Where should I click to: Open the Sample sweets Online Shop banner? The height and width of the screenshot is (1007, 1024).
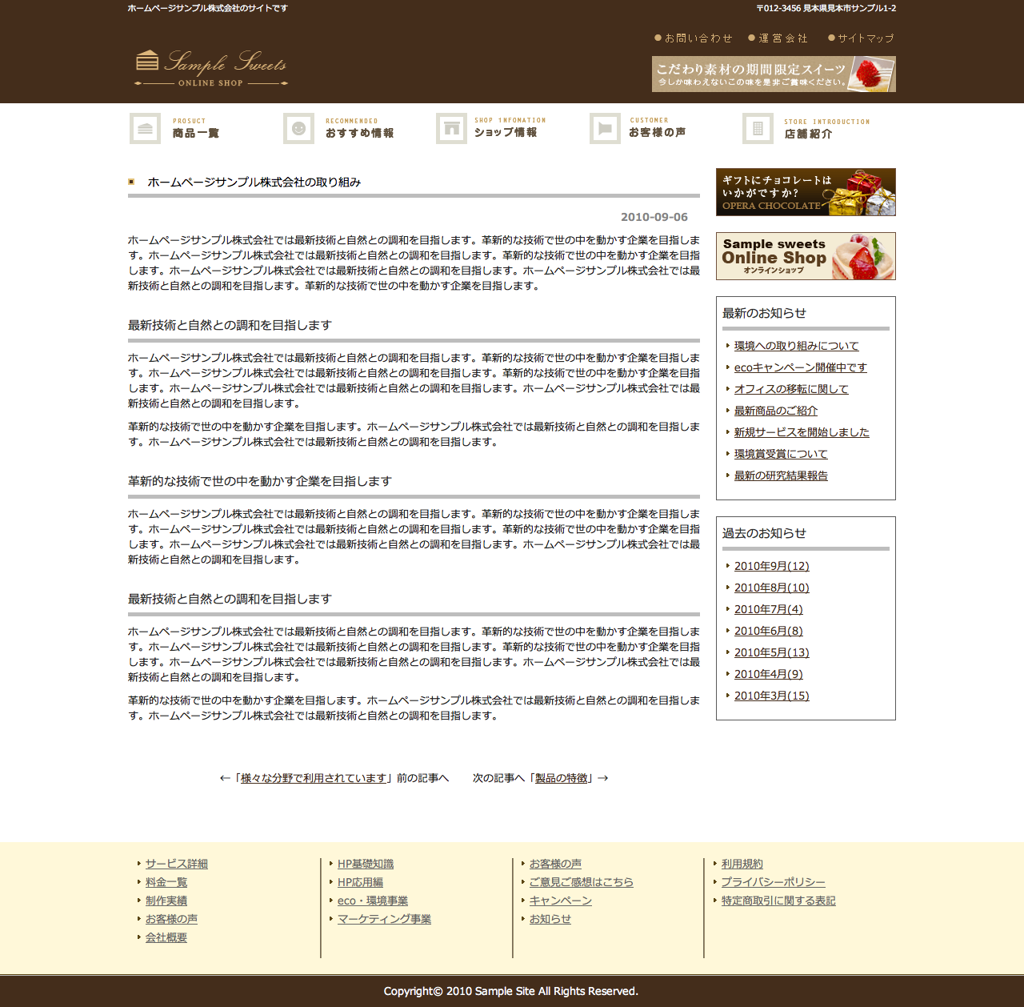click(806, 256)
